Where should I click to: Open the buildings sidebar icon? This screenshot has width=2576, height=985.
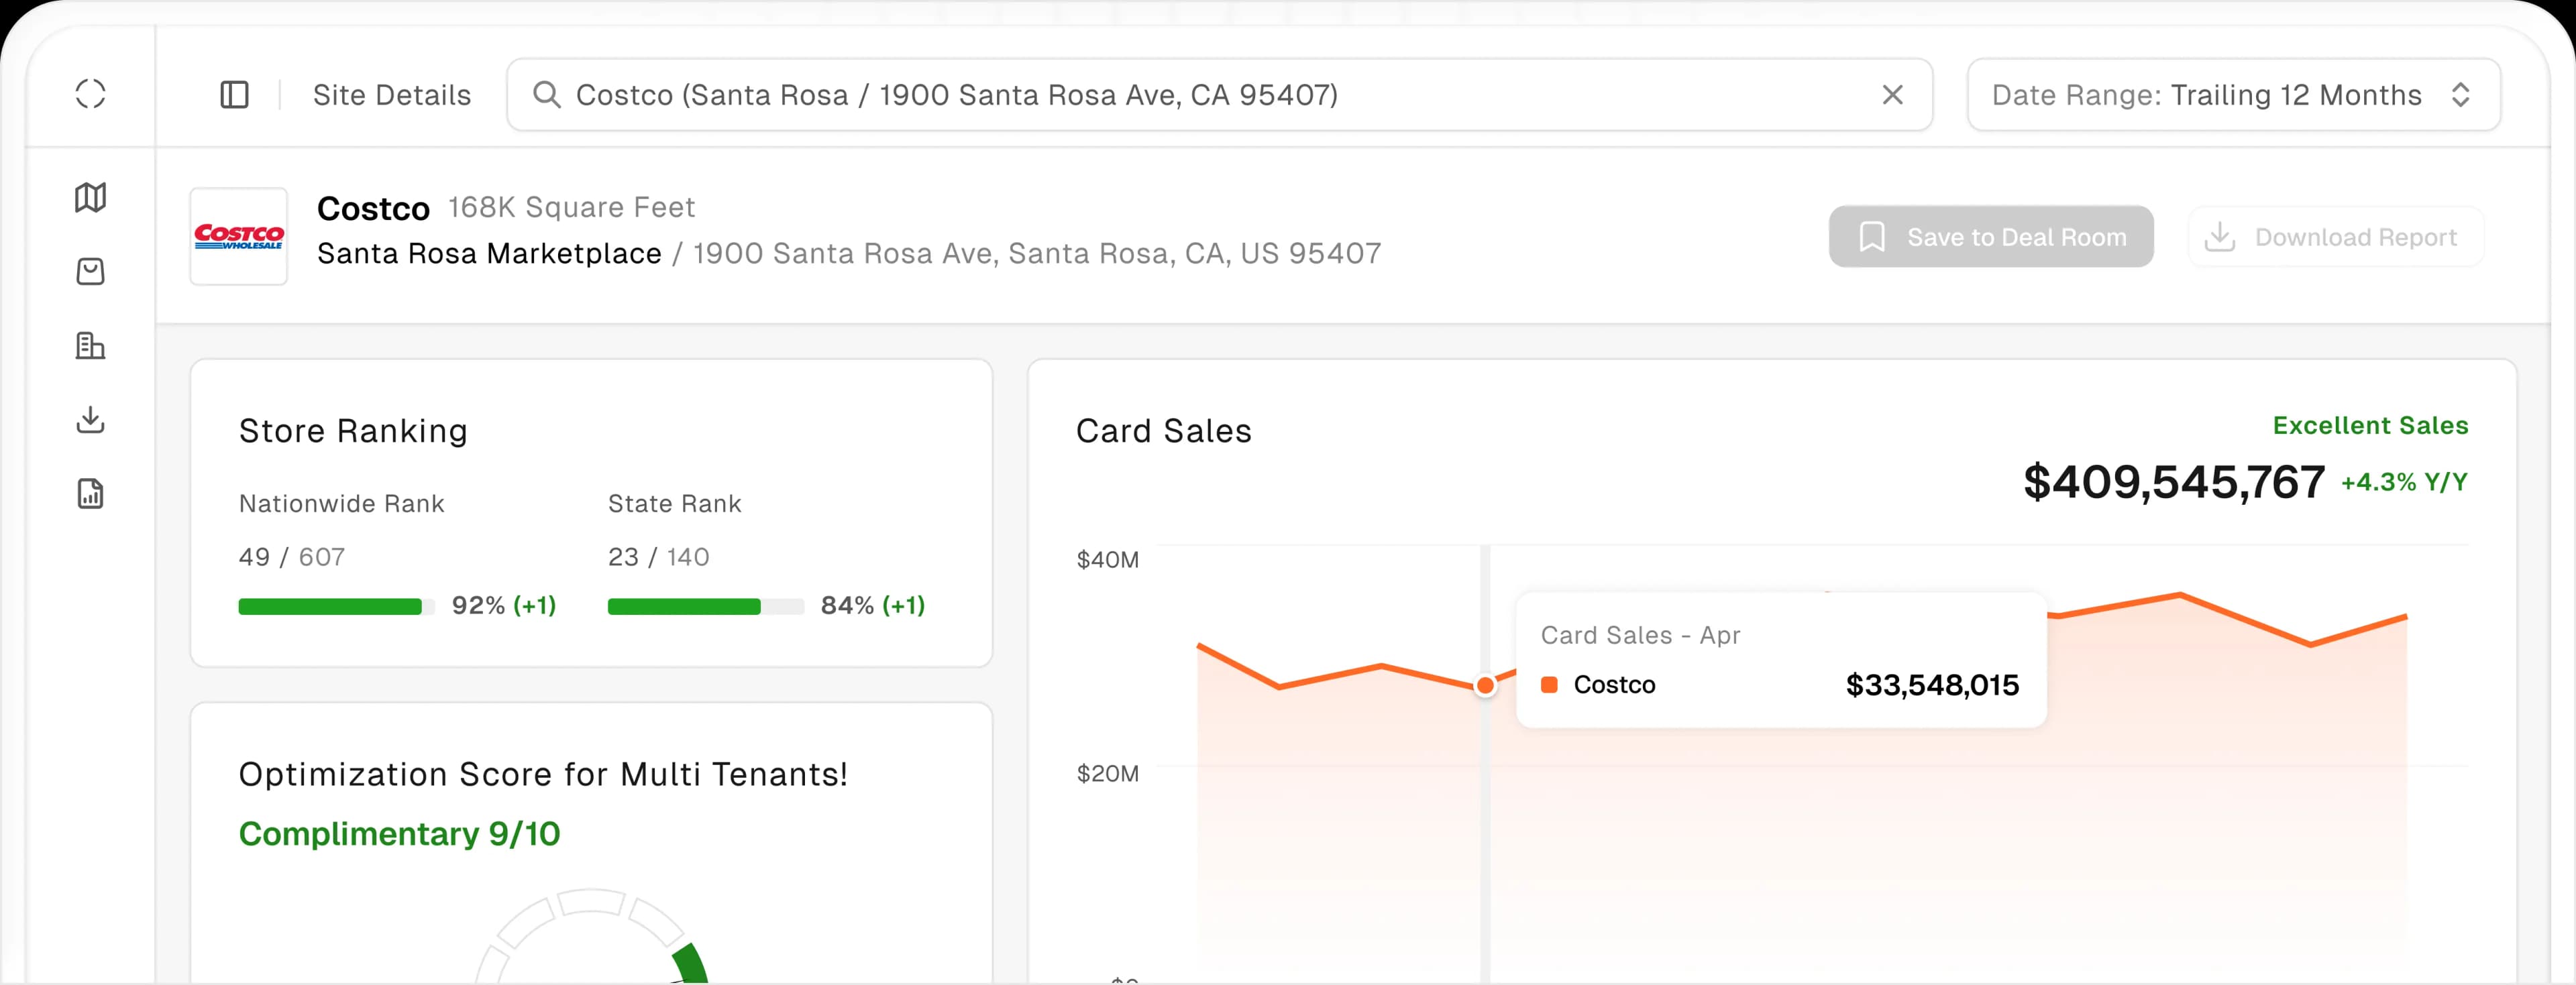pos(90,346)
